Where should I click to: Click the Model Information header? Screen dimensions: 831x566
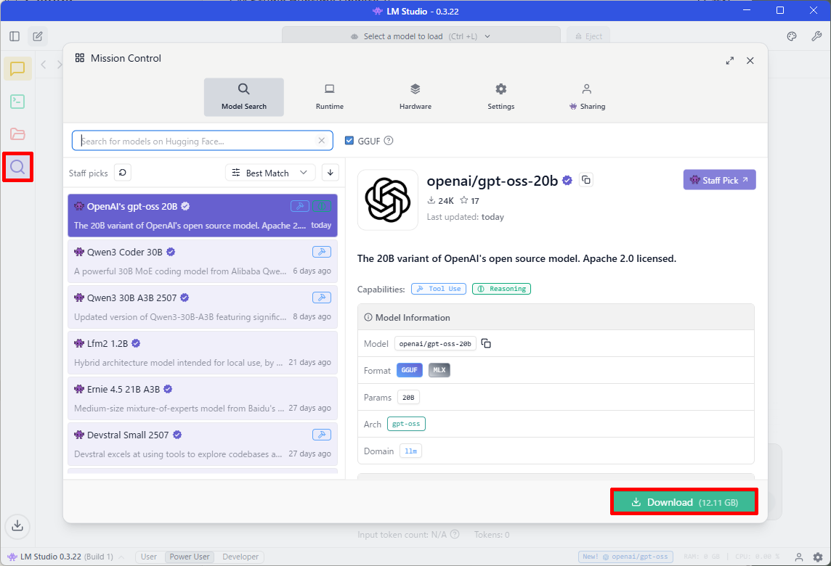(556, 317)
